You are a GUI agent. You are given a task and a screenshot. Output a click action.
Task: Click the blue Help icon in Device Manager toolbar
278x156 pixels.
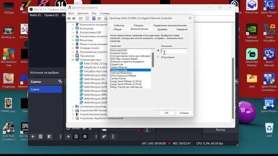[x=94, y=18]
